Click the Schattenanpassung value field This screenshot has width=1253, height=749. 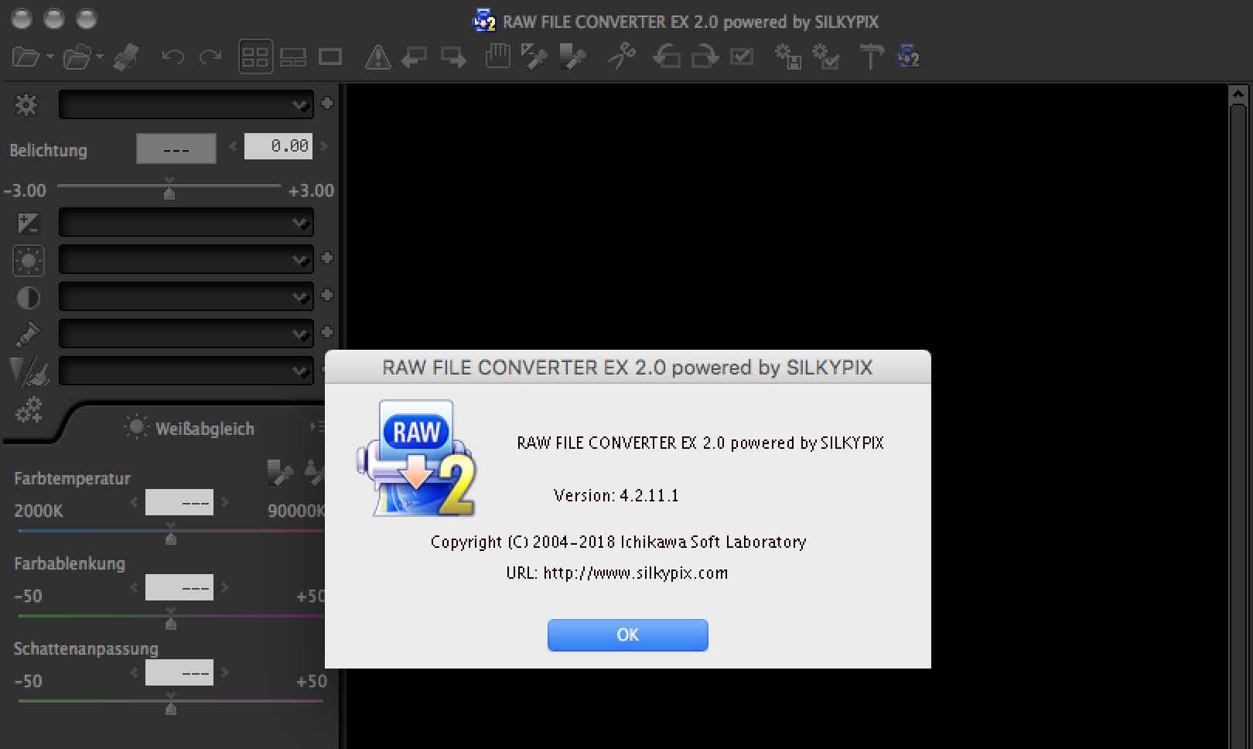pos(179,673)
